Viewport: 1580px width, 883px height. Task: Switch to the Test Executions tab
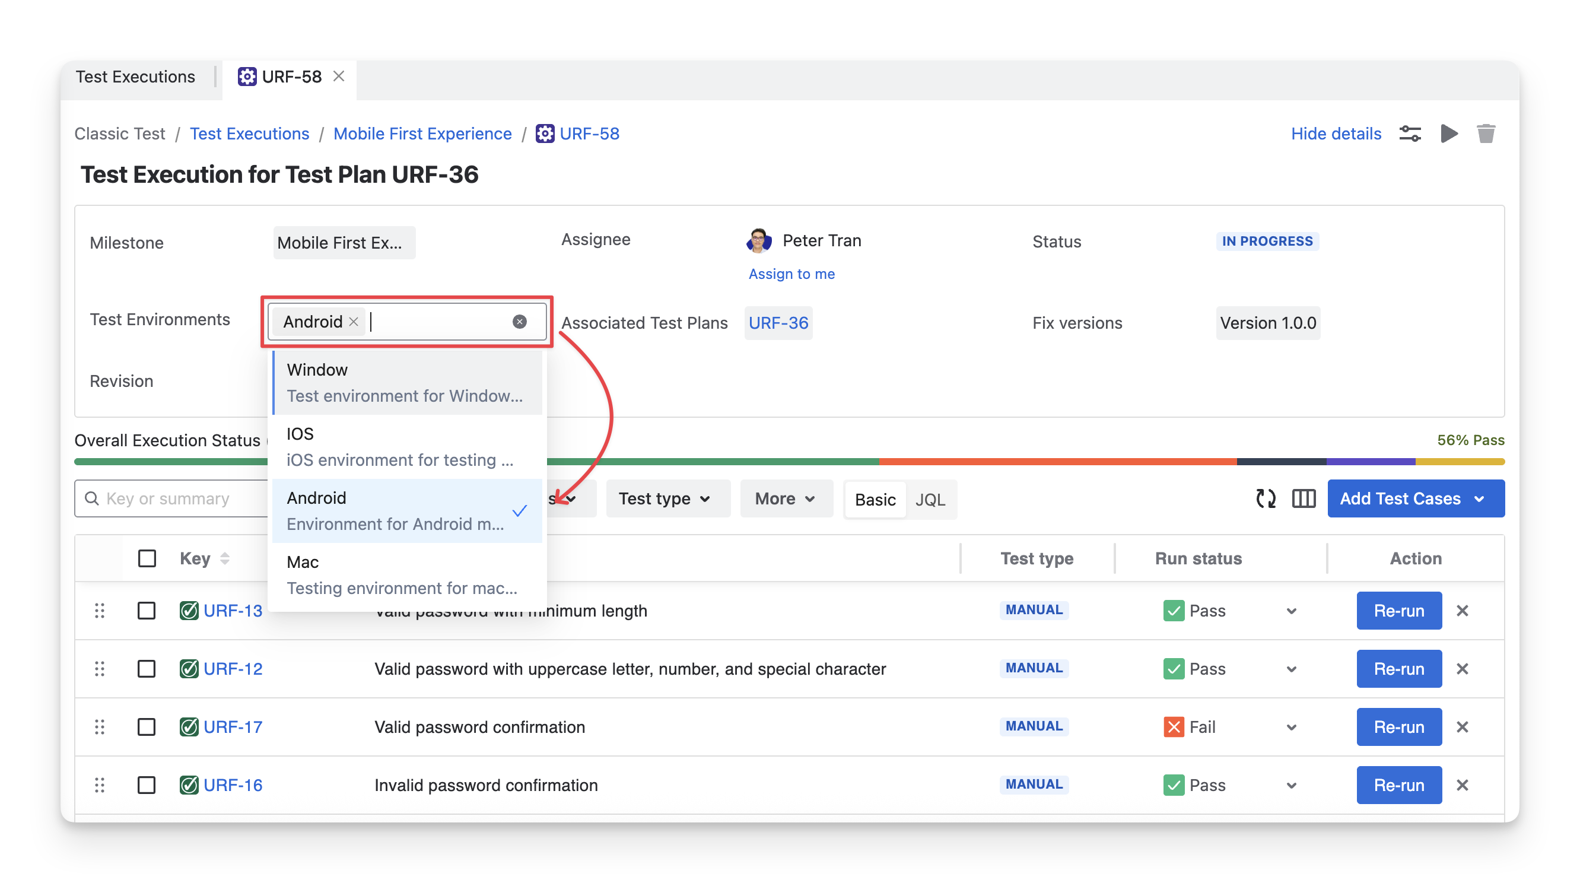[x=135, y=77]
